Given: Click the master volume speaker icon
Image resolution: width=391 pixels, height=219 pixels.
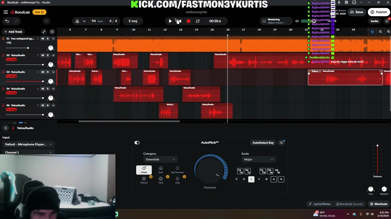Looking at the screenshot, I should (297, 21).
